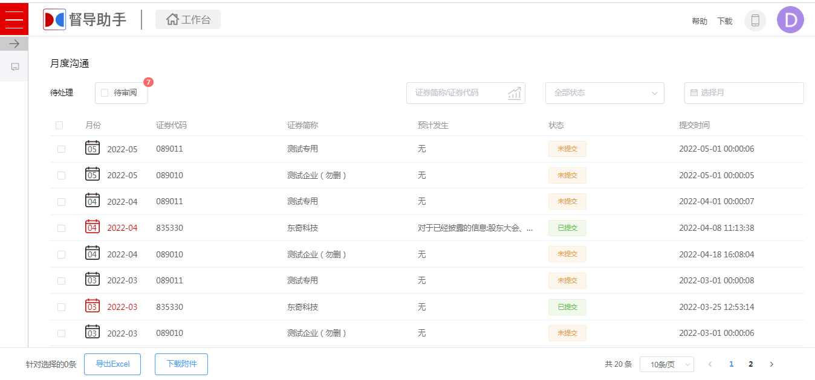The image size is (815, 380).
Task: Click calendar icon of 2022-05 089011 row
Action: click(x=93, y=148)
